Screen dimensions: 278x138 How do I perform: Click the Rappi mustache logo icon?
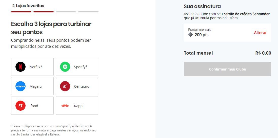pyautogui.click(x=65, y=106)
